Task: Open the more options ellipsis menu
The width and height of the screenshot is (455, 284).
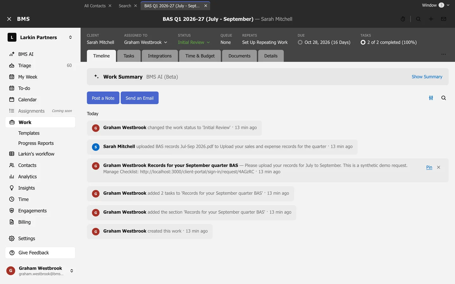Action: tap(444, 54)
